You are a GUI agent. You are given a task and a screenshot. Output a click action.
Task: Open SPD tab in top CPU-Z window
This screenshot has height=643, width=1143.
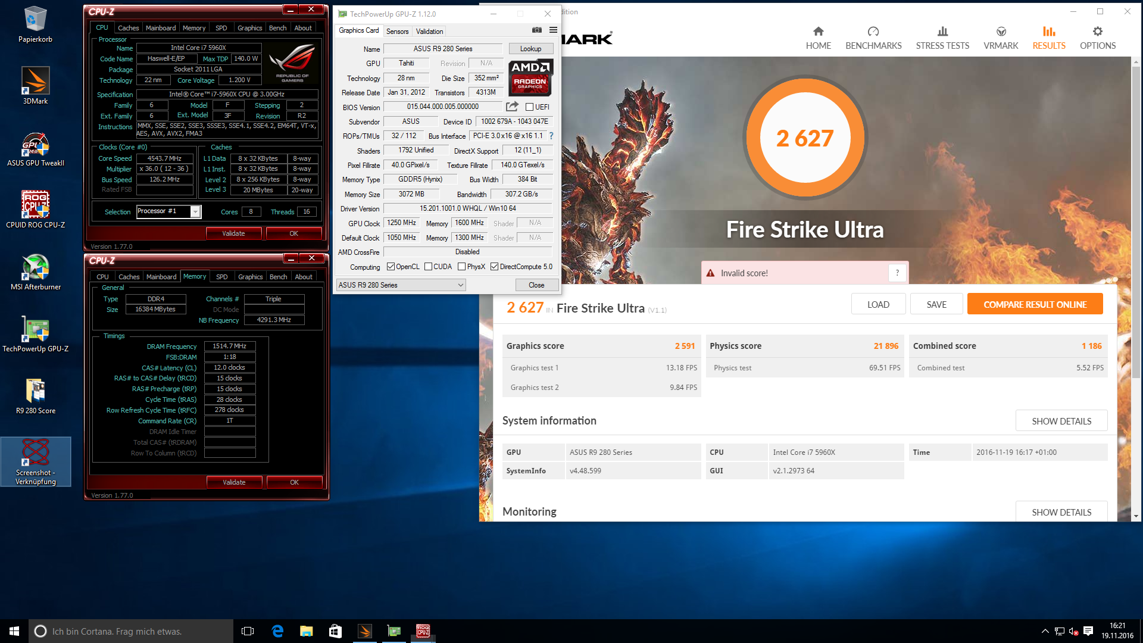tap(221, 28)
